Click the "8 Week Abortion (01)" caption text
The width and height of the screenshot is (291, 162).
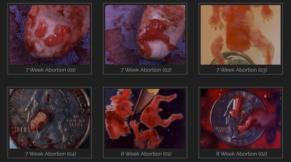click(146, 154)
